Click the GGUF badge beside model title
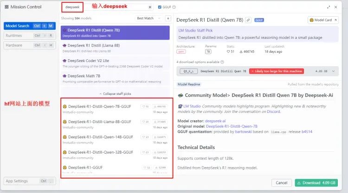Screen dimensions: 348x193 (x=259, y=20)
